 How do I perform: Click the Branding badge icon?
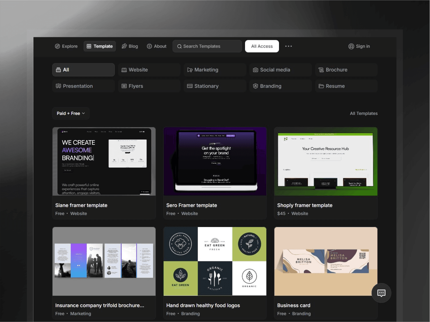pos(255,86)
